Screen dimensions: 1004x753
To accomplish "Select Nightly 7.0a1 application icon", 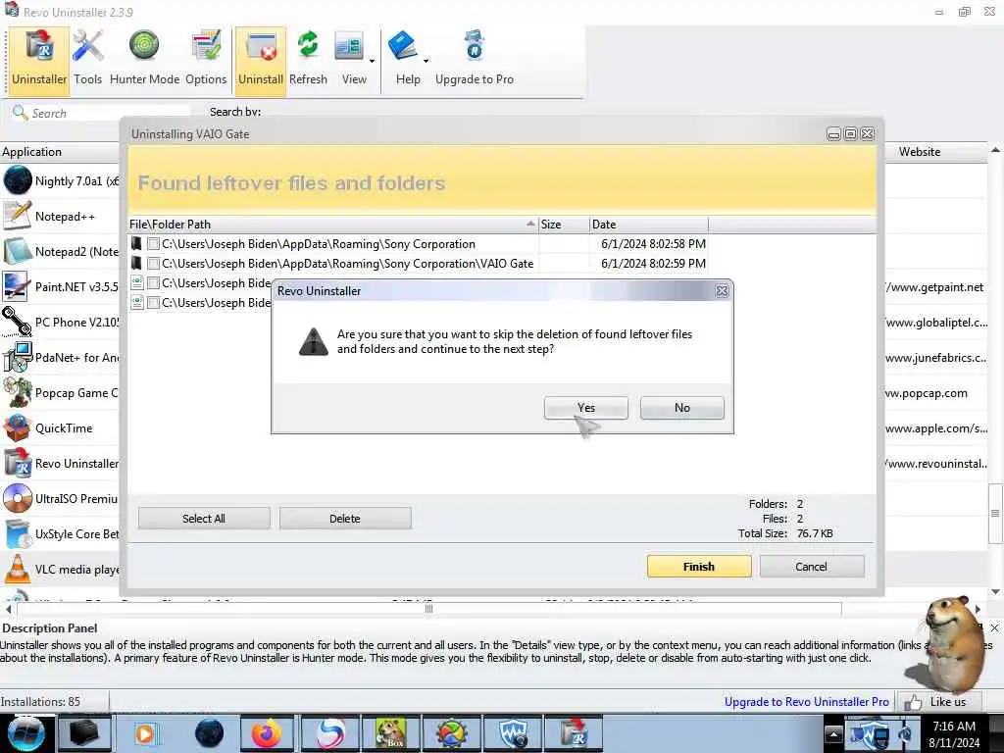I will click(18, 180).
